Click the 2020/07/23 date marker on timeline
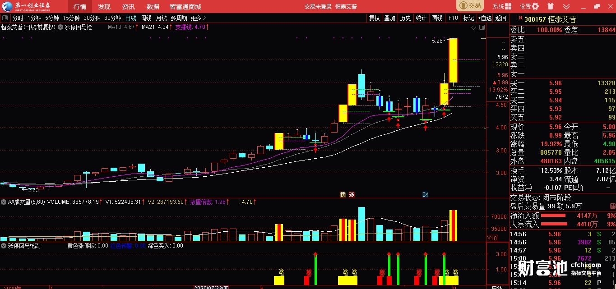This screenshot has width=616, height=289. (x=212, y=287)
